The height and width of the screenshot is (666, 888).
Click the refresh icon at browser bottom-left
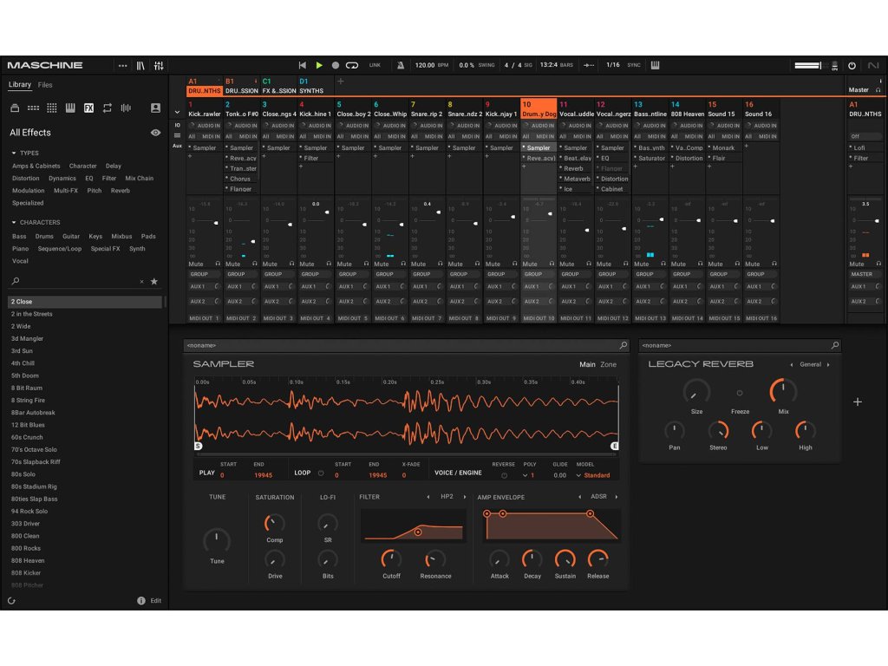12,601
